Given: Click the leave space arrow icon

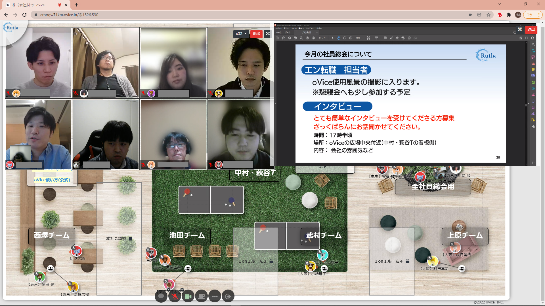Looking at the screenshot, I should click(x=228, y=296).
